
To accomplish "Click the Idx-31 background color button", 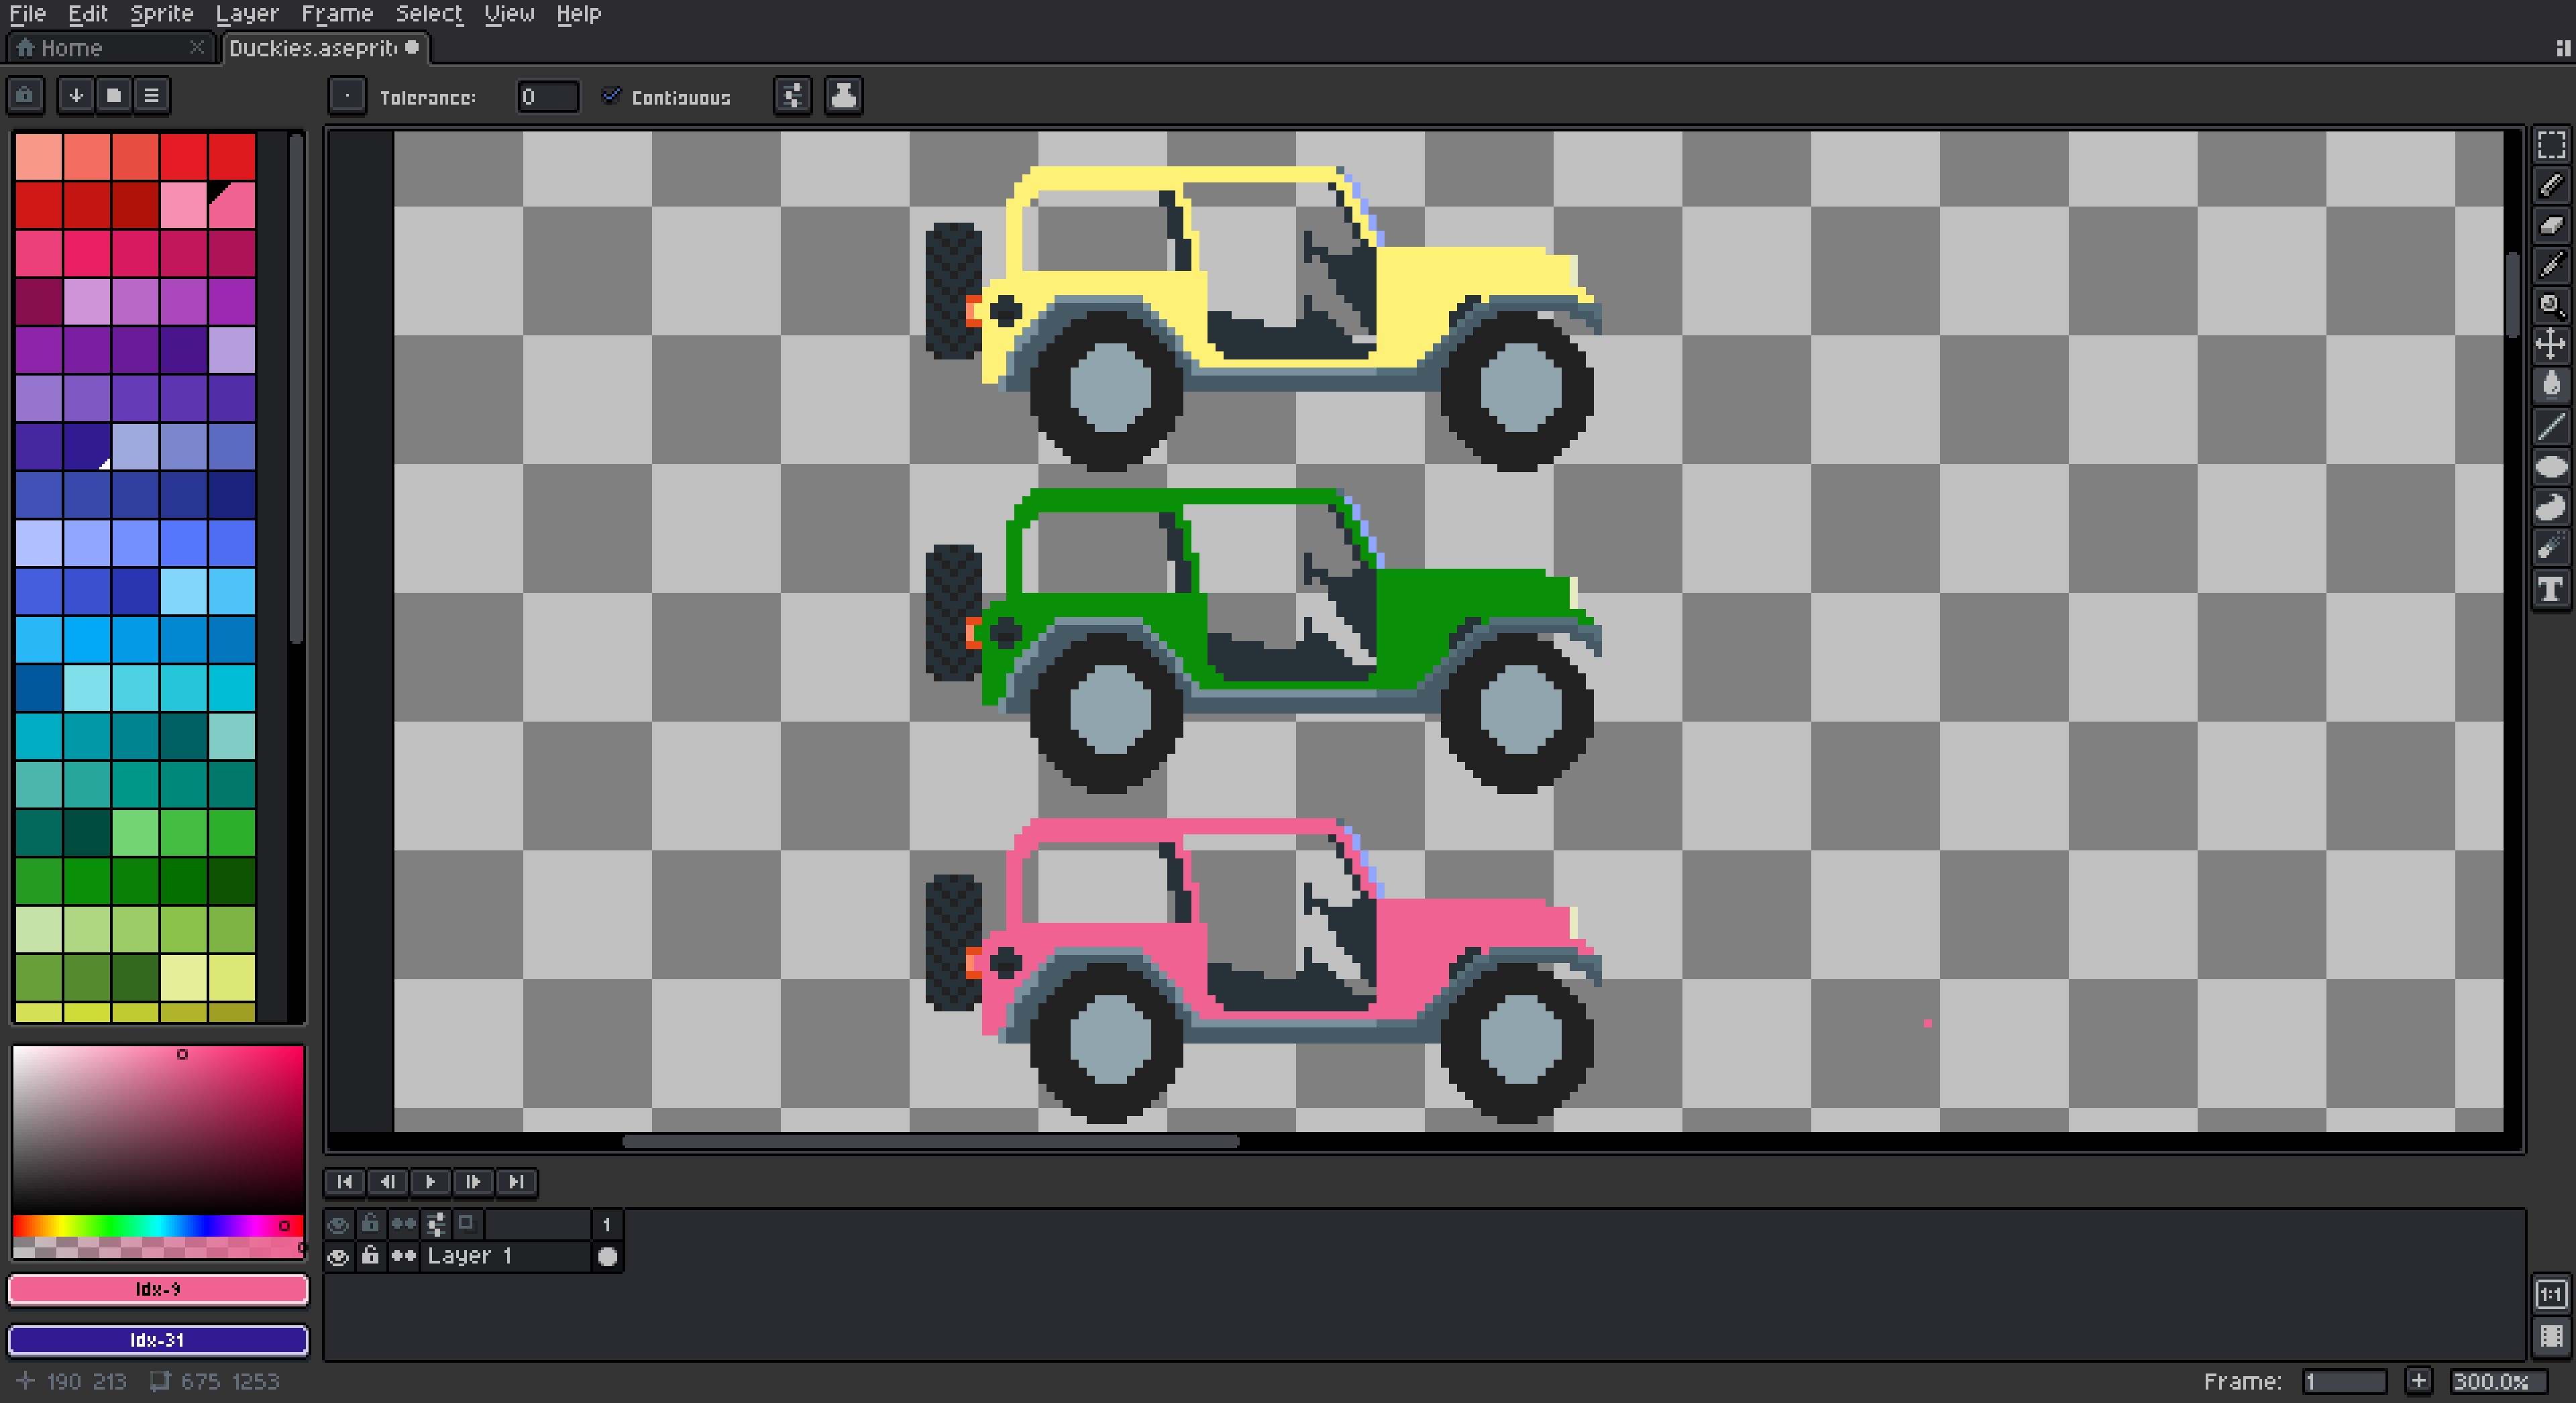I will [158, 1340].
